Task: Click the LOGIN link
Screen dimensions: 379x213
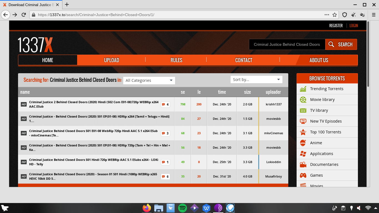Action: (x=354, y=26)
